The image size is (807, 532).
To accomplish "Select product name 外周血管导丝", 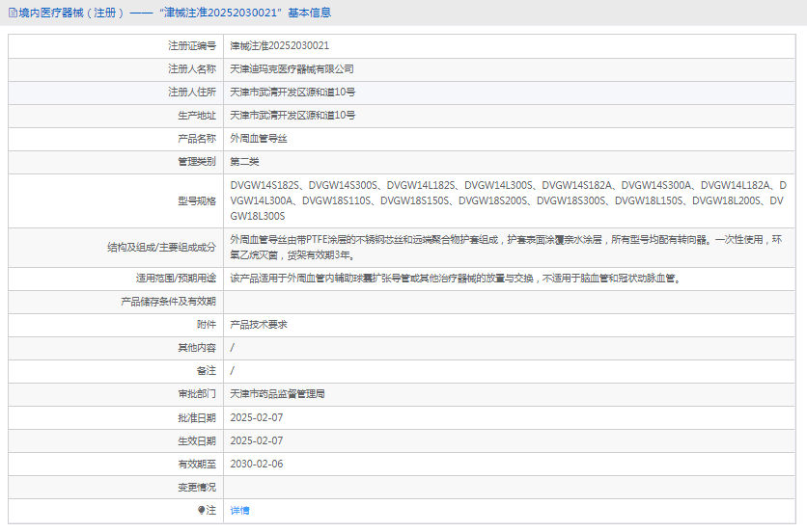I will pos(259,139).
